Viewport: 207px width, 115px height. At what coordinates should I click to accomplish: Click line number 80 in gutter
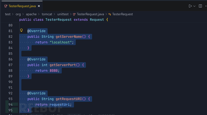click(x=10, y=25)
